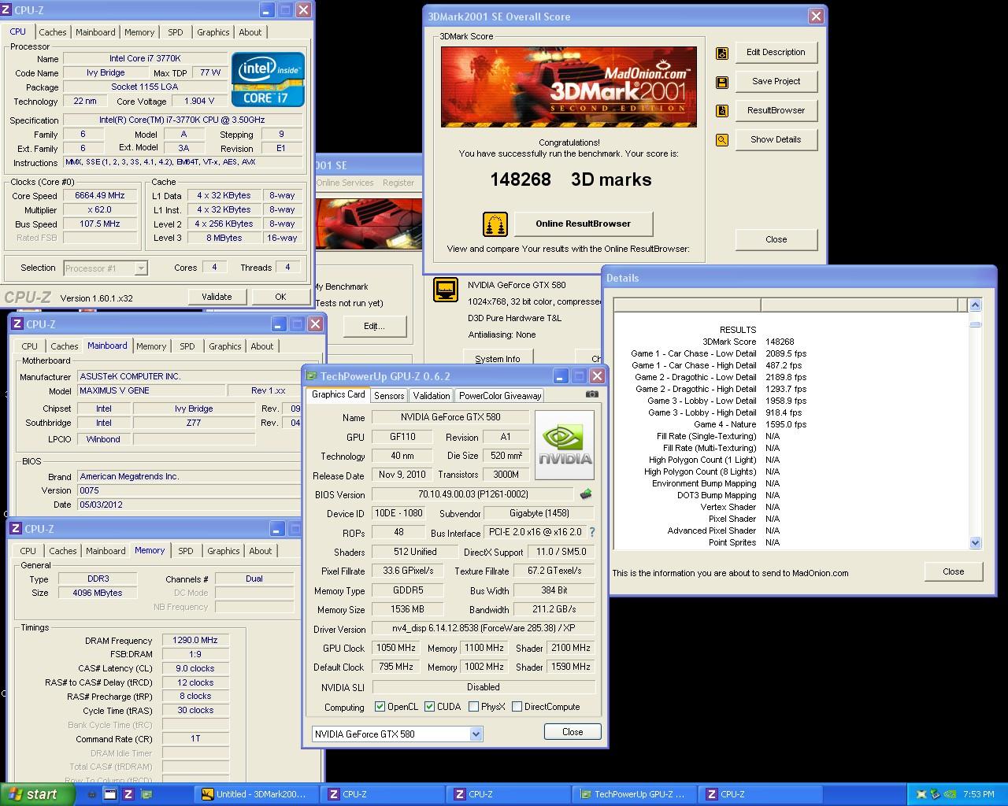Switch to the Sensors tab in GPU-Z
Image resolution: width=1008 pixels, height=806 pixels.
click(389, 395)
